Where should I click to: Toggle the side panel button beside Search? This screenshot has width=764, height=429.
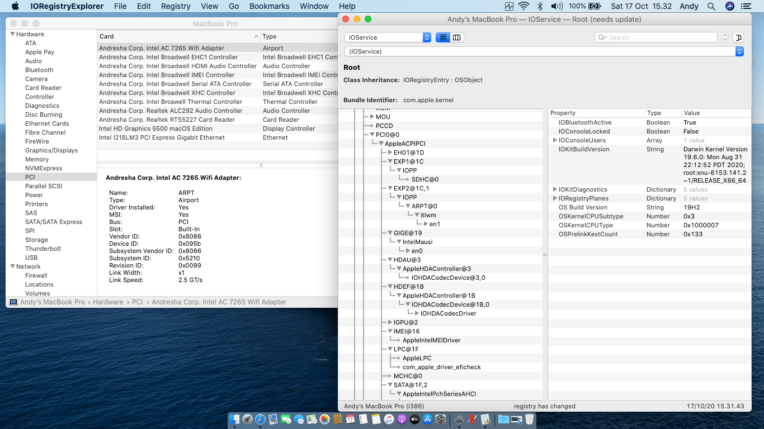click(x=738, y=37)
